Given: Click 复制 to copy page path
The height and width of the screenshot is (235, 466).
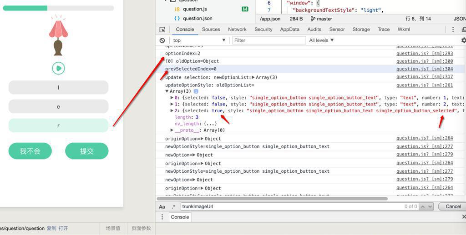Looking at the screenshot, I should coord(51,228).
